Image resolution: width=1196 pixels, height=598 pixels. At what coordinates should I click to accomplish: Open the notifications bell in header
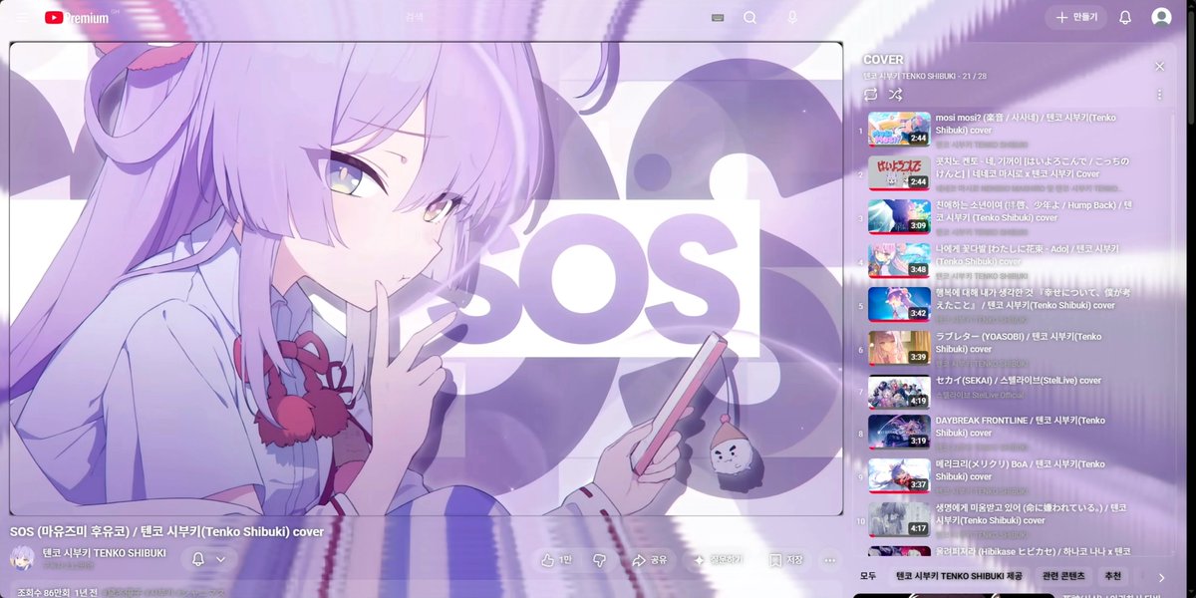pos(1125,17)
